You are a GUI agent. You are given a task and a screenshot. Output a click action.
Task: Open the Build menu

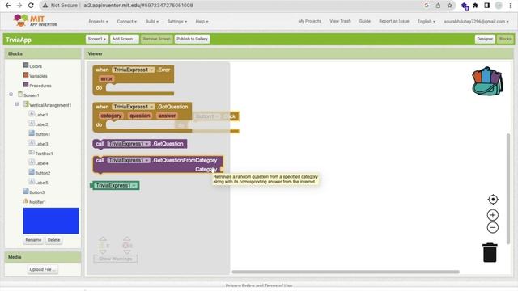152,22
